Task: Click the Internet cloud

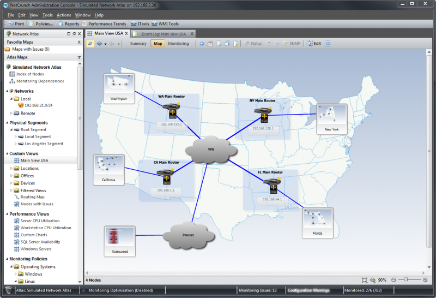Action: point(188,235)
